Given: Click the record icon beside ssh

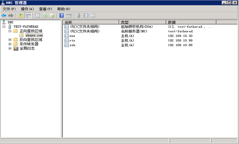Looking at the screenshot, I should click(67, 45).
